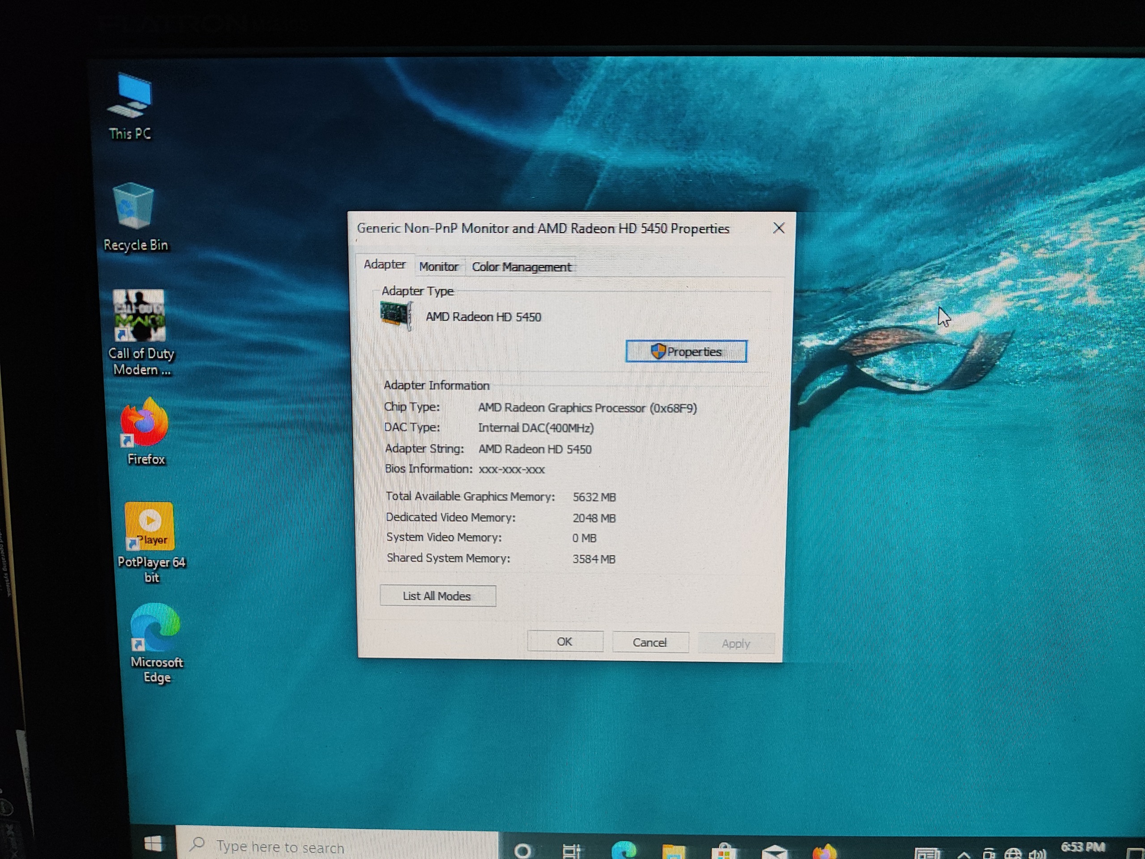Open the notification action center
Viewport: 1145px width, 859px height.
pos(1135,853)
